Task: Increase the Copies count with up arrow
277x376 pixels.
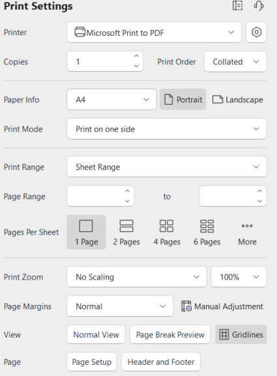Action: (136, 56)
